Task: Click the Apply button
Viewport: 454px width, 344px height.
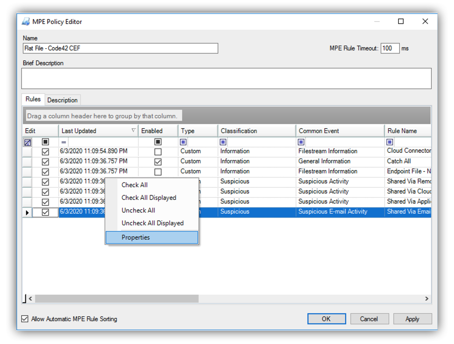Action: tap(412, 319)
